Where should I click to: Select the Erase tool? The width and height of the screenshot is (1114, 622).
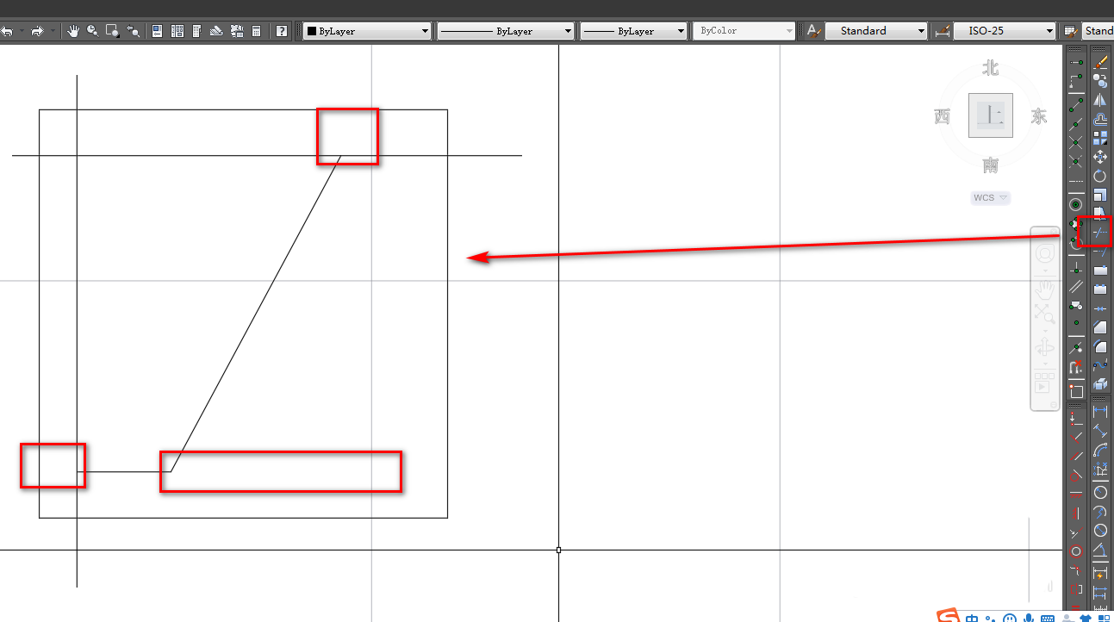click(x=1100, y=63)
